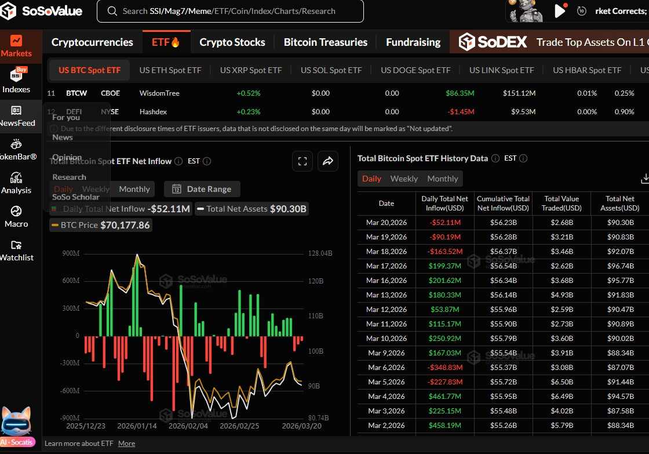Click the rewind 10 seconds icon
649x454 pixels.
(x=581, y=11)
